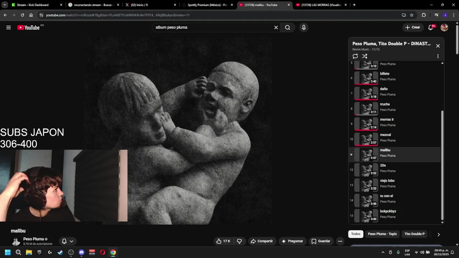Switch to Spotify Premium tab
The height and width of the screenshot is (258, 459).
click(208, 5)
